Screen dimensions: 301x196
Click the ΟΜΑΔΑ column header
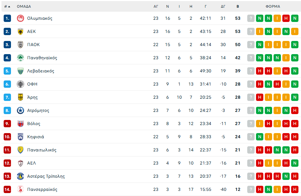(x=24, y=6)
